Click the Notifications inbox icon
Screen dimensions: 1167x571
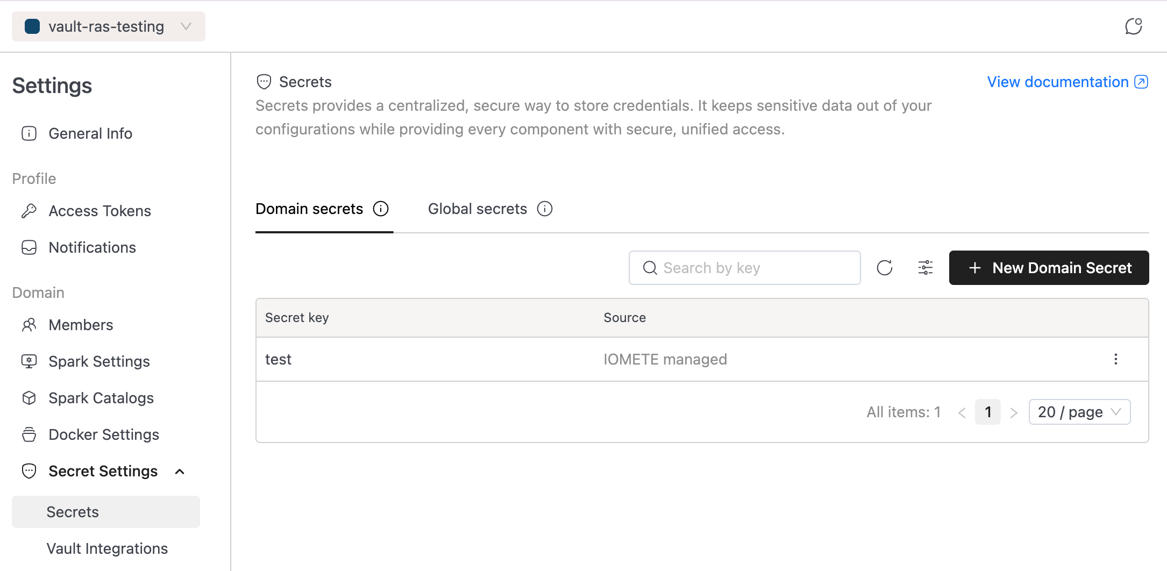pyautogui.click(x=29, y=247)
